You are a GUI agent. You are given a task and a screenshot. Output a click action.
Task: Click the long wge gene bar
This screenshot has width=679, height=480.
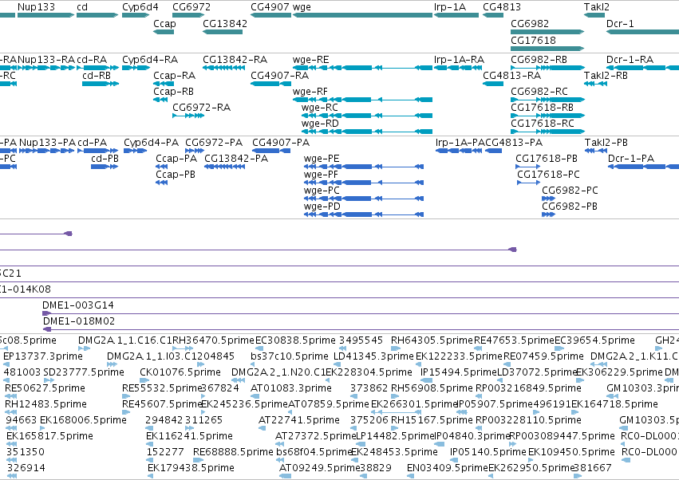[x=362, y=15]
